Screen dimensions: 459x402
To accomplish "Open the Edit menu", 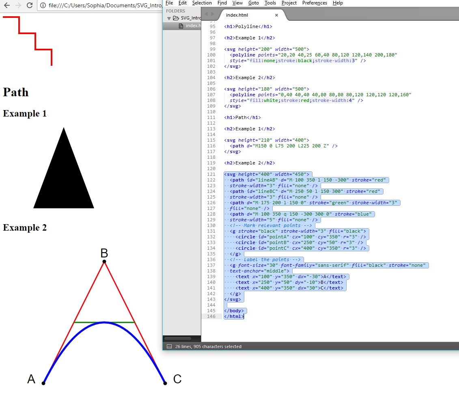I will (182, 3).
